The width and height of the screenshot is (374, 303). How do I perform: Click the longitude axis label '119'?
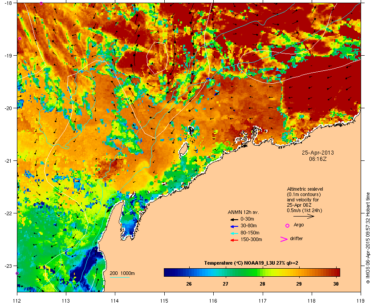361,300
